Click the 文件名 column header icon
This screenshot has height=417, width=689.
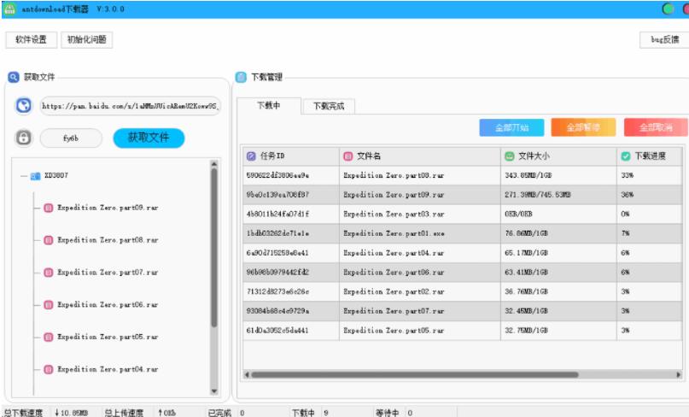click(x=347, y=156)
